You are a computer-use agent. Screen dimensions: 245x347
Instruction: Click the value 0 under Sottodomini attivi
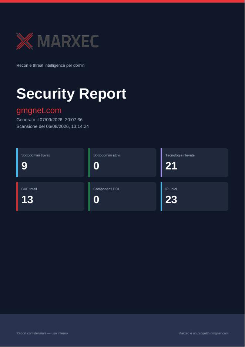click(96, 166)
